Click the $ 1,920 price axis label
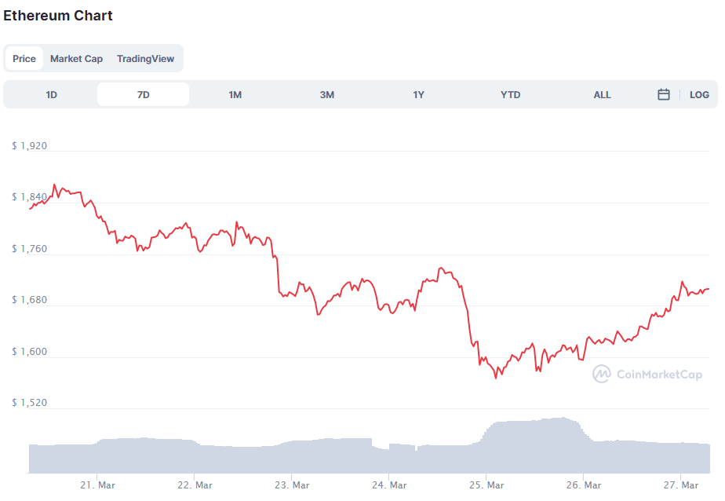Screen dimensions: 725x501 28,145
